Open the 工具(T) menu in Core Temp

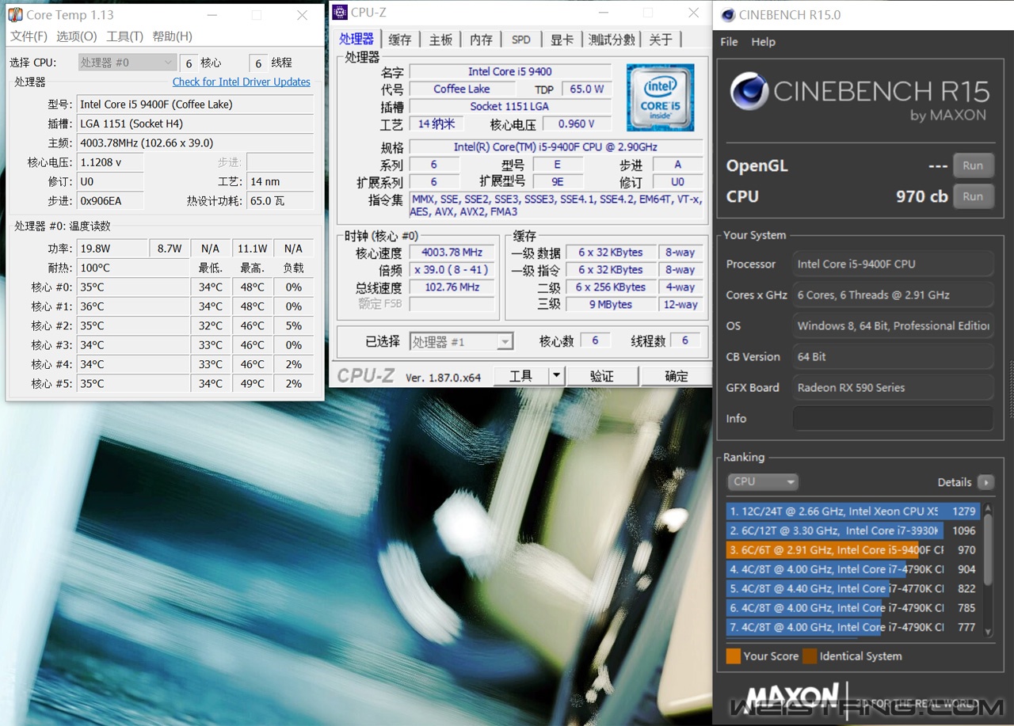click(x=124, y=36)
